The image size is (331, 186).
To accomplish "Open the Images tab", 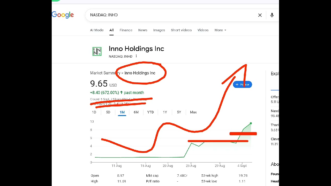I will (x=159, y=30).
